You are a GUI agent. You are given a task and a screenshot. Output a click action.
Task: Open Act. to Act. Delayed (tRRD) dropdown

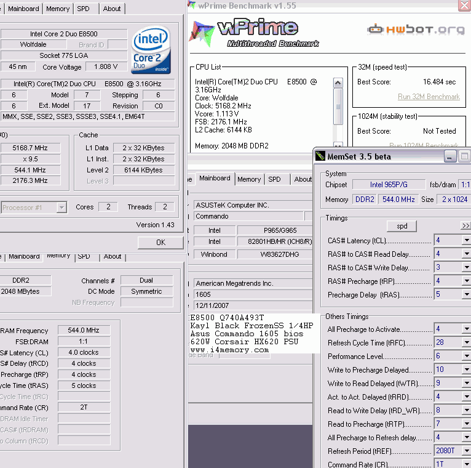click(x=467, y=397)
